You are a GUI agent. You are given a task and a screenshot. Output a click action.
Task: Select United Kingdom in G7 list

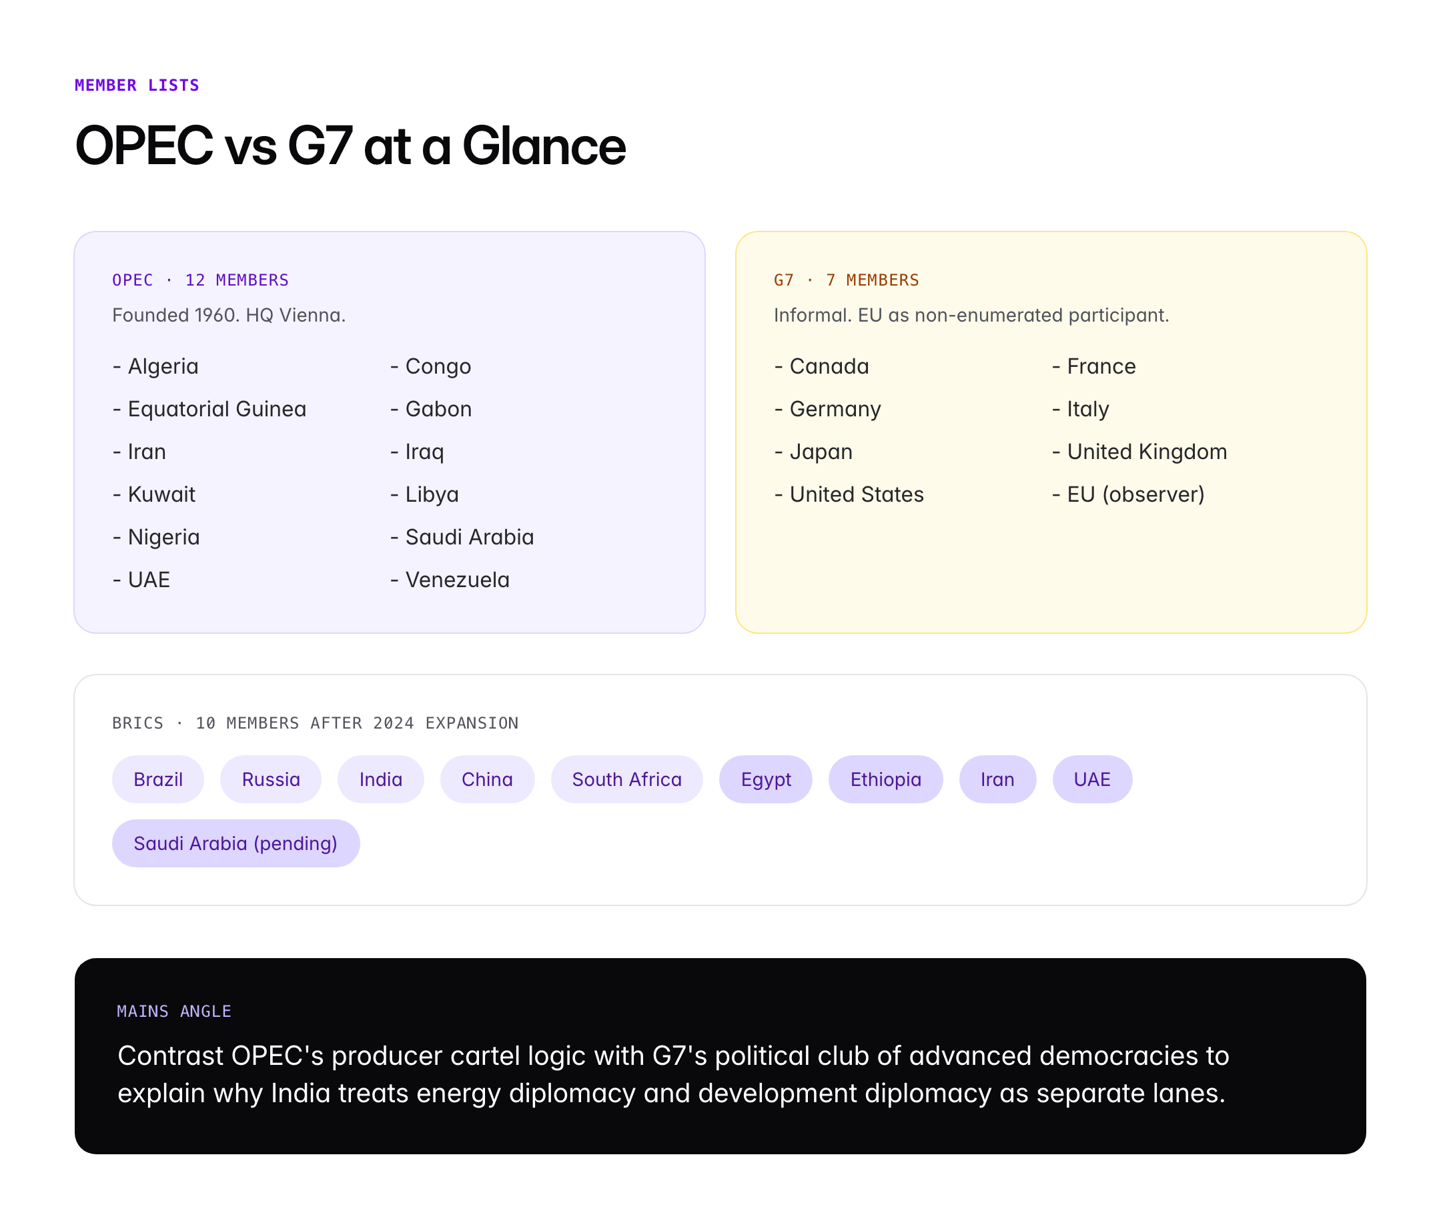pos(1146,452)
